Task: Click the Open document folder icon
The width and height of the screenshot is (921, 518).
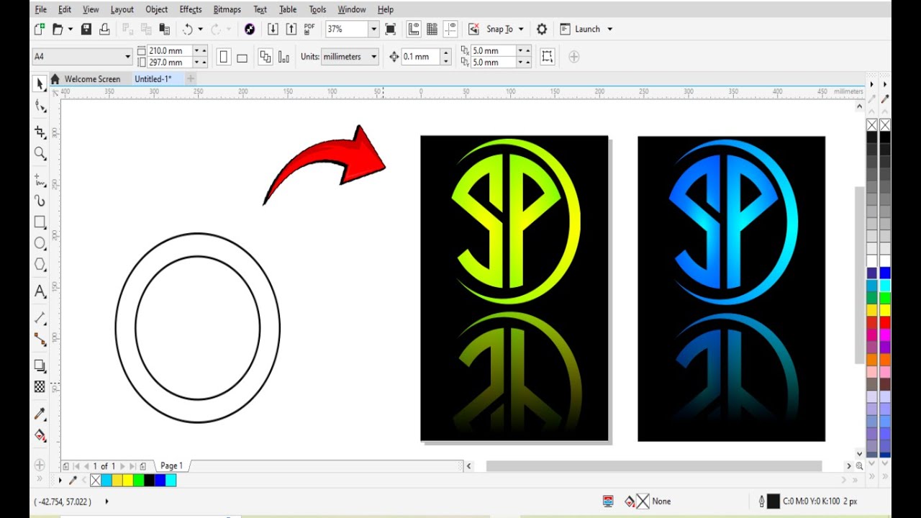Action: click(58, 29)
